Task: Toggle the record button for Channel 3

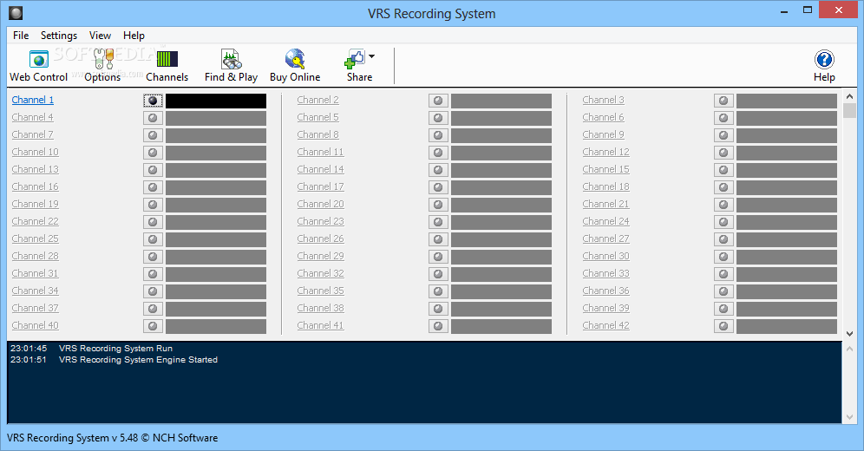Action: coord(723,101)
